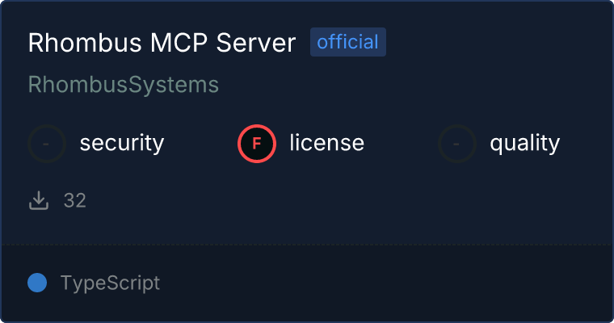Click the card footer area beside TypeScript

point(384,283)
